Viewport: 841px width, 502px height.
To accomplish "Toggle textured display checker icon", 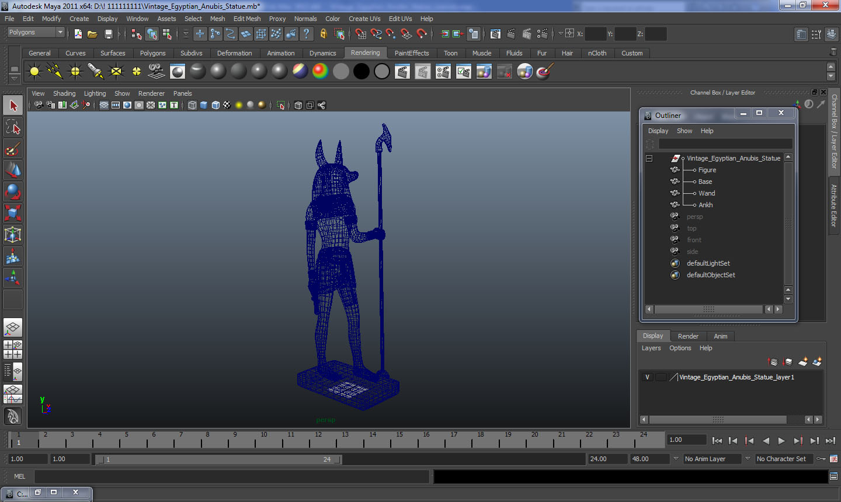I will click(227, 105).
